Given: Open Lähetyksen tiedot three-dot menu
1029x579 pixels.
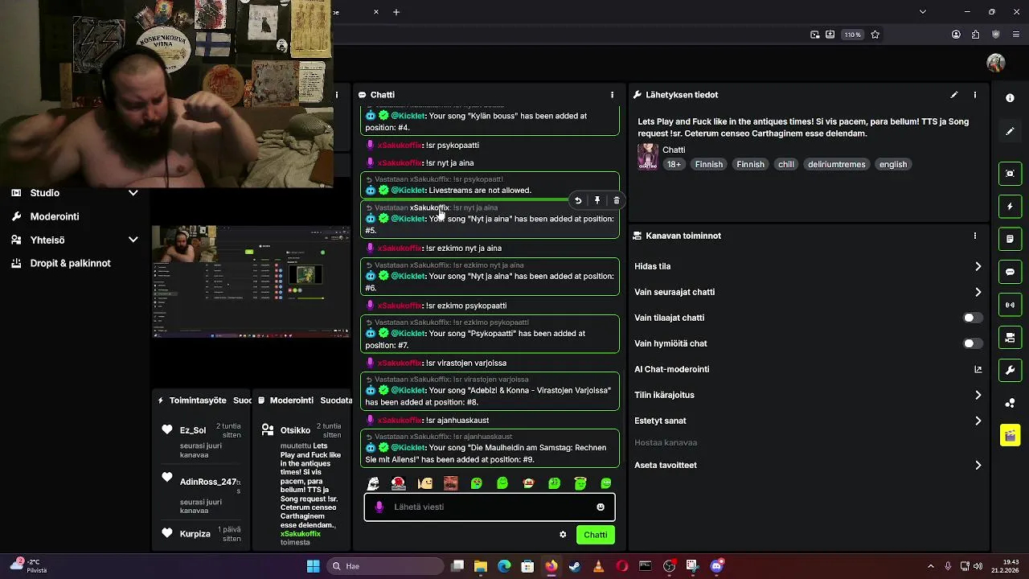Looking at the screenshot, I should [x=975, y=95].
